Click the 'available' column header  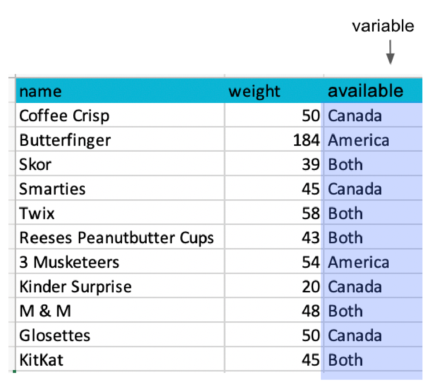point(365,91)
